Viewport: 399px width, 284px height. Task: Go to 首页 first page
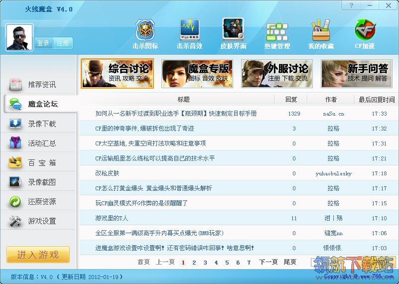(x=143, y=262)
